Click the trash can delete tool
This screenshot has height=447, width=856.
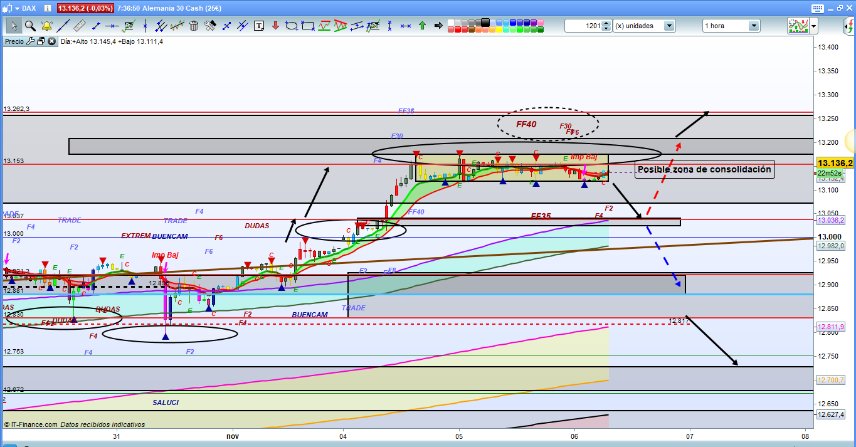(x=194, y=26)
